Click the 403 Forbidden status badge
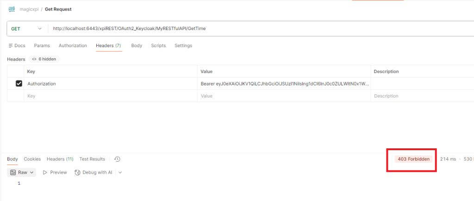The image size is (474, 201). (414, 159)
